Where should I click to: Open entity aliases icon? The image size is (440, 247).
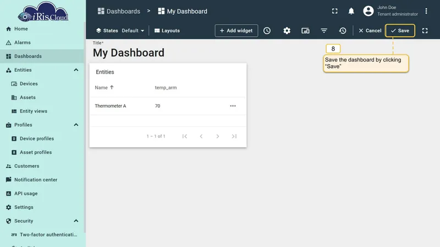click(x=305, y=31)
